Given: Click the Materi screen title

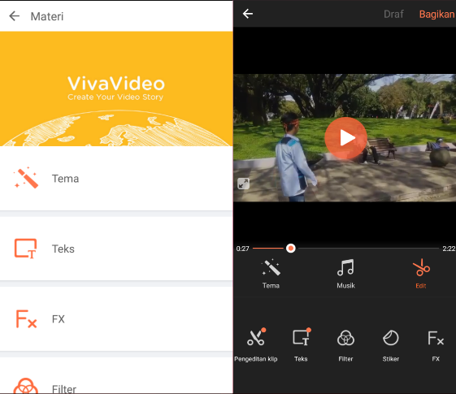Looking at the screenshot, I should (x=47, y=16).
